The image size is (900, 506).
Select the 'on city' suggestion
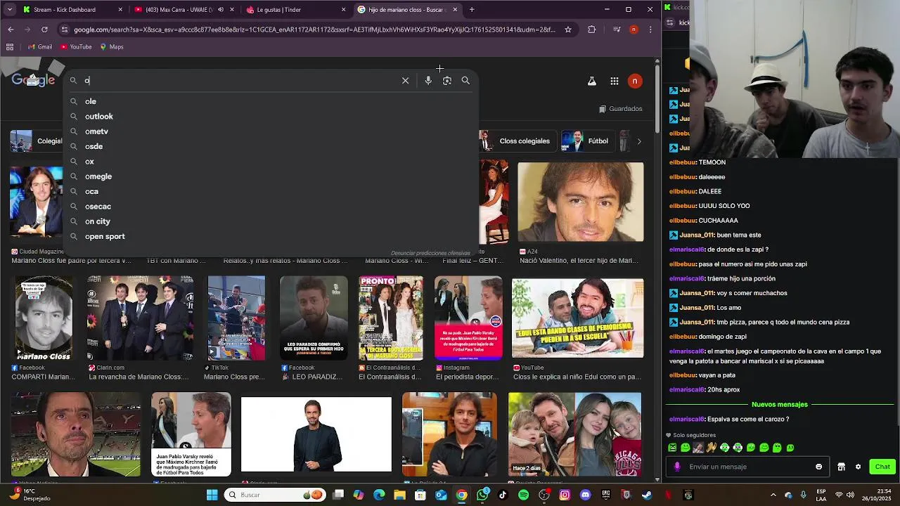(271, 221)
